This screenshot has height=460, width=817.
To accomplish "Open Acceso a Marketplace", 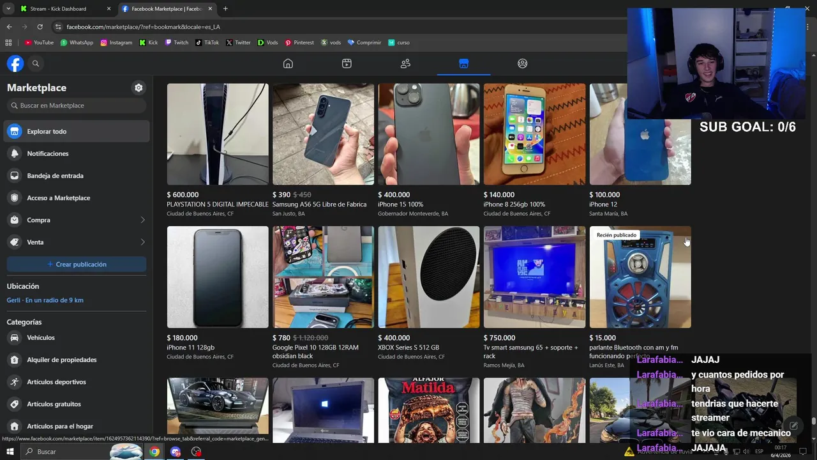I will coord(77,198).
